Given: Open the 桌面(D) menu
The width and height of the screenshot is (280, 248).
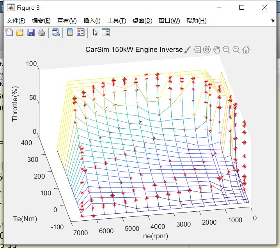Looking at the screenshot, I should pos(142,21).
